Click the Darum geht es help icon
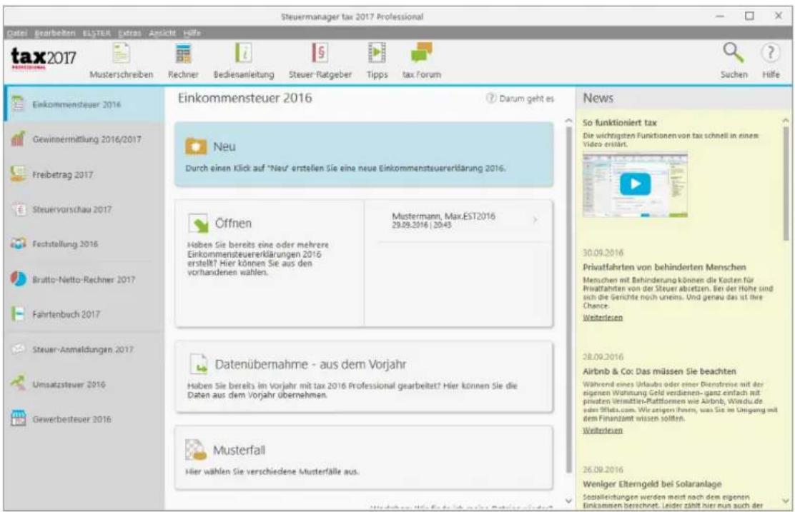Image resolution: width=795 pixels, height=512 pixels. pyautogui.click(x=490, y=99)
